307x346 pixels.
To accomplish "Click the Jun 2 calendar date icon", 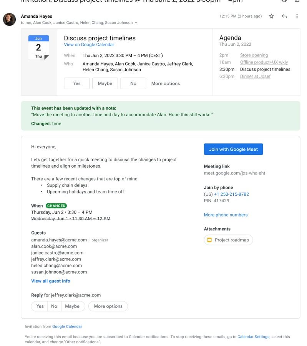I will [x=38, y=47].
